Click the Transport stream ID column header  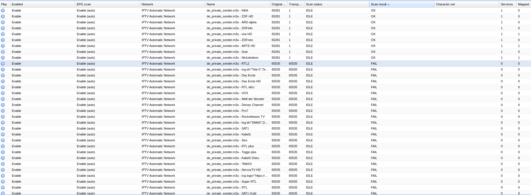point(296,4)
